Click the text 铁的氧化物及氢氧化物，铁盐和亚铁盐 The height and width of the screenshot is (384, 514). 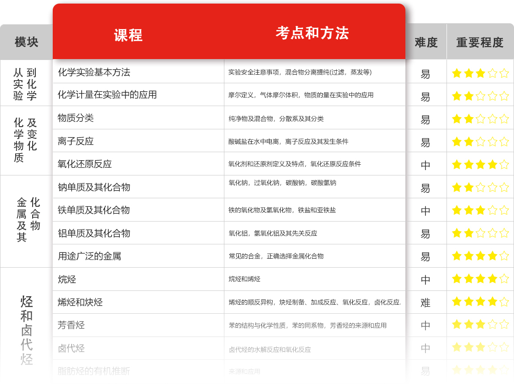tap(282, 210)
